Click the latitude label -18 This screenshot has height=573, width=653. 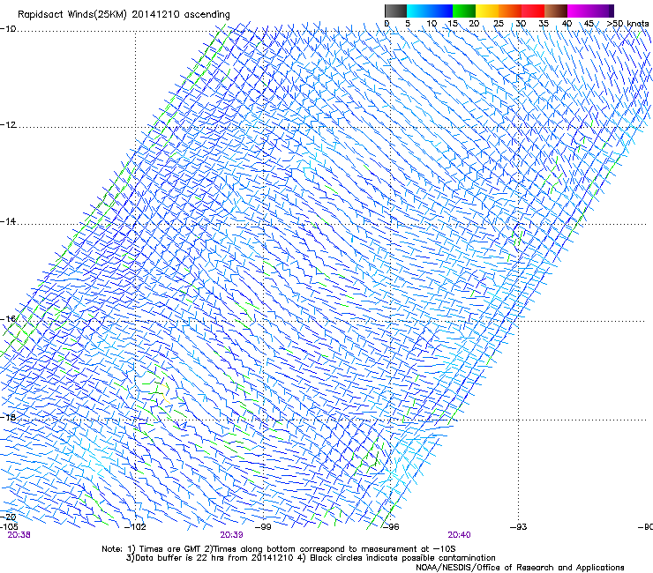pos(8,417)
